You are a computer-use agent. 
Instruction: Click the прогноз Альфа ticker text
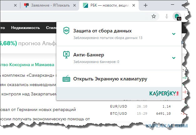(x=37, y=43)
